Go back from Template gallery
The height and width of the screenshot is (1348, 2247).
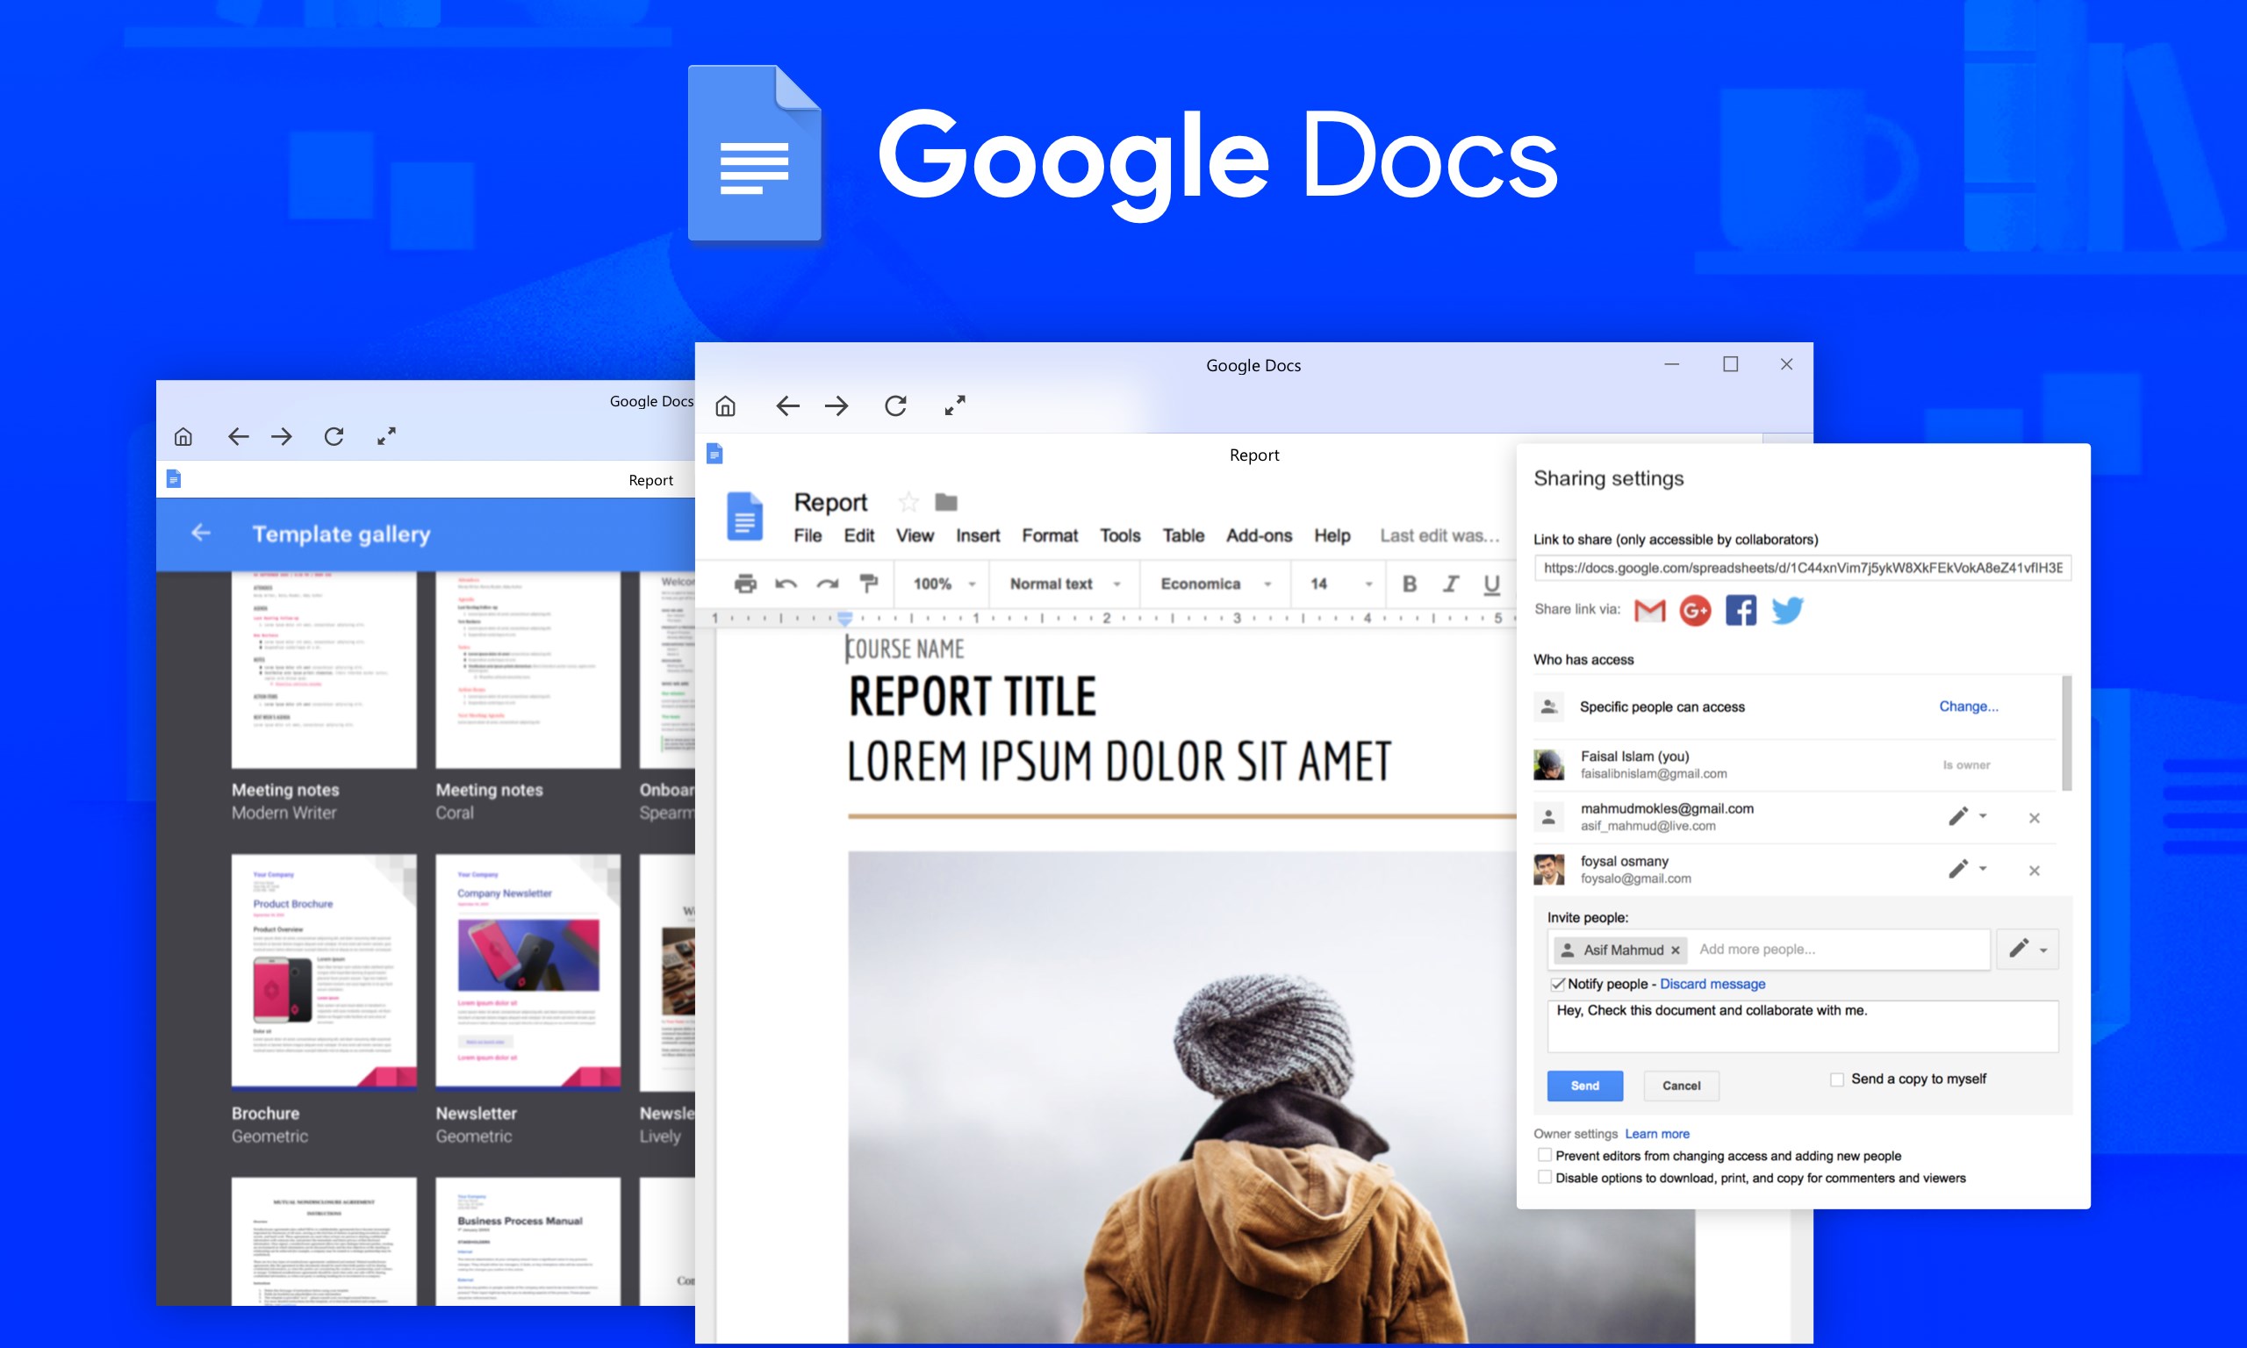201,534
